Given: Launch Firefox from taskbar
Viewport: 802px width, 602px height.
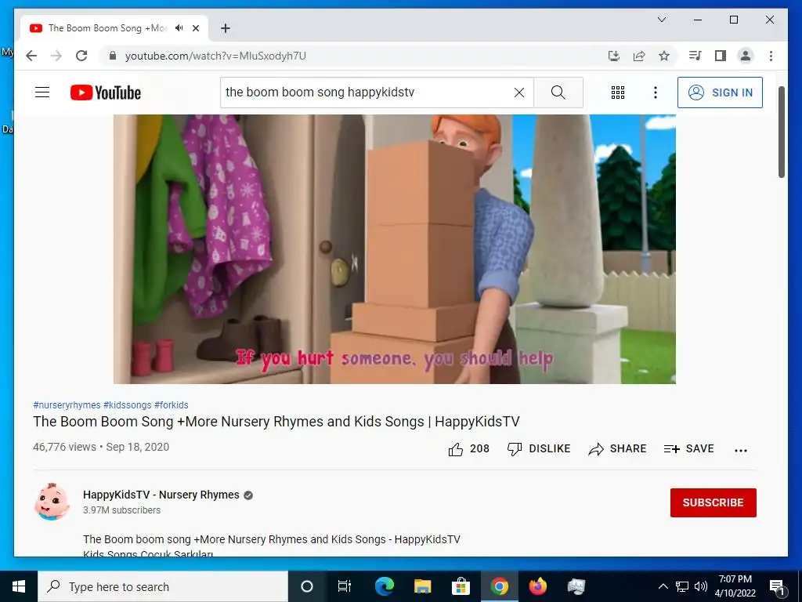Looking at the screenshot, I should [x=537, y=586].
